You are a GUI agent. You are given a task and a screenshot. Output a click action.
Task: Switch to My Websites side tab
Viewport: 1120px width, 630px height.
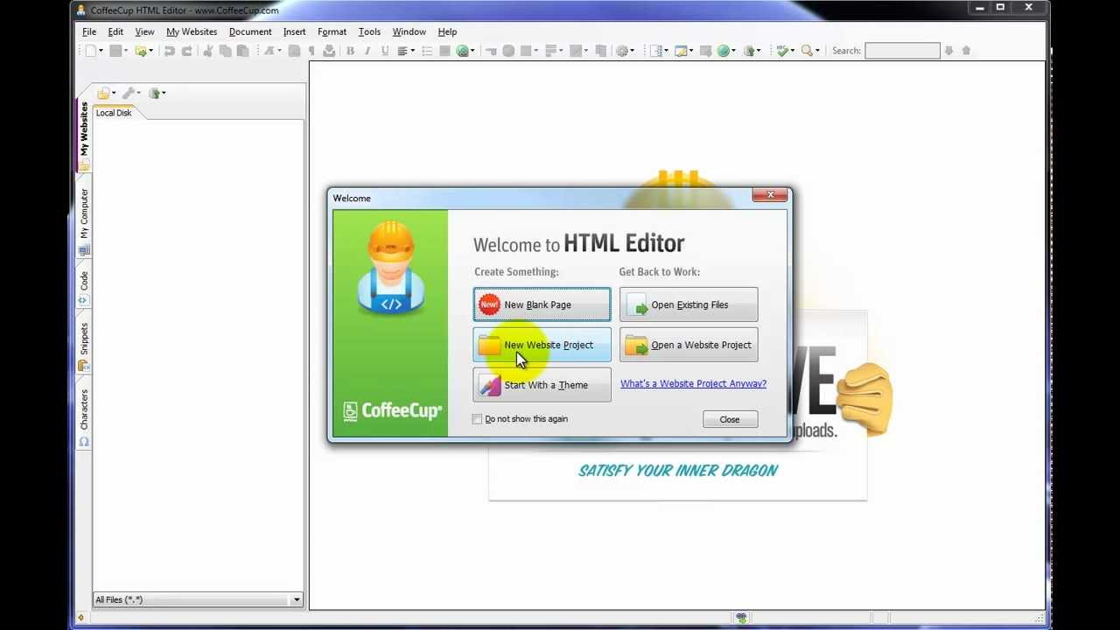[84, 136]
